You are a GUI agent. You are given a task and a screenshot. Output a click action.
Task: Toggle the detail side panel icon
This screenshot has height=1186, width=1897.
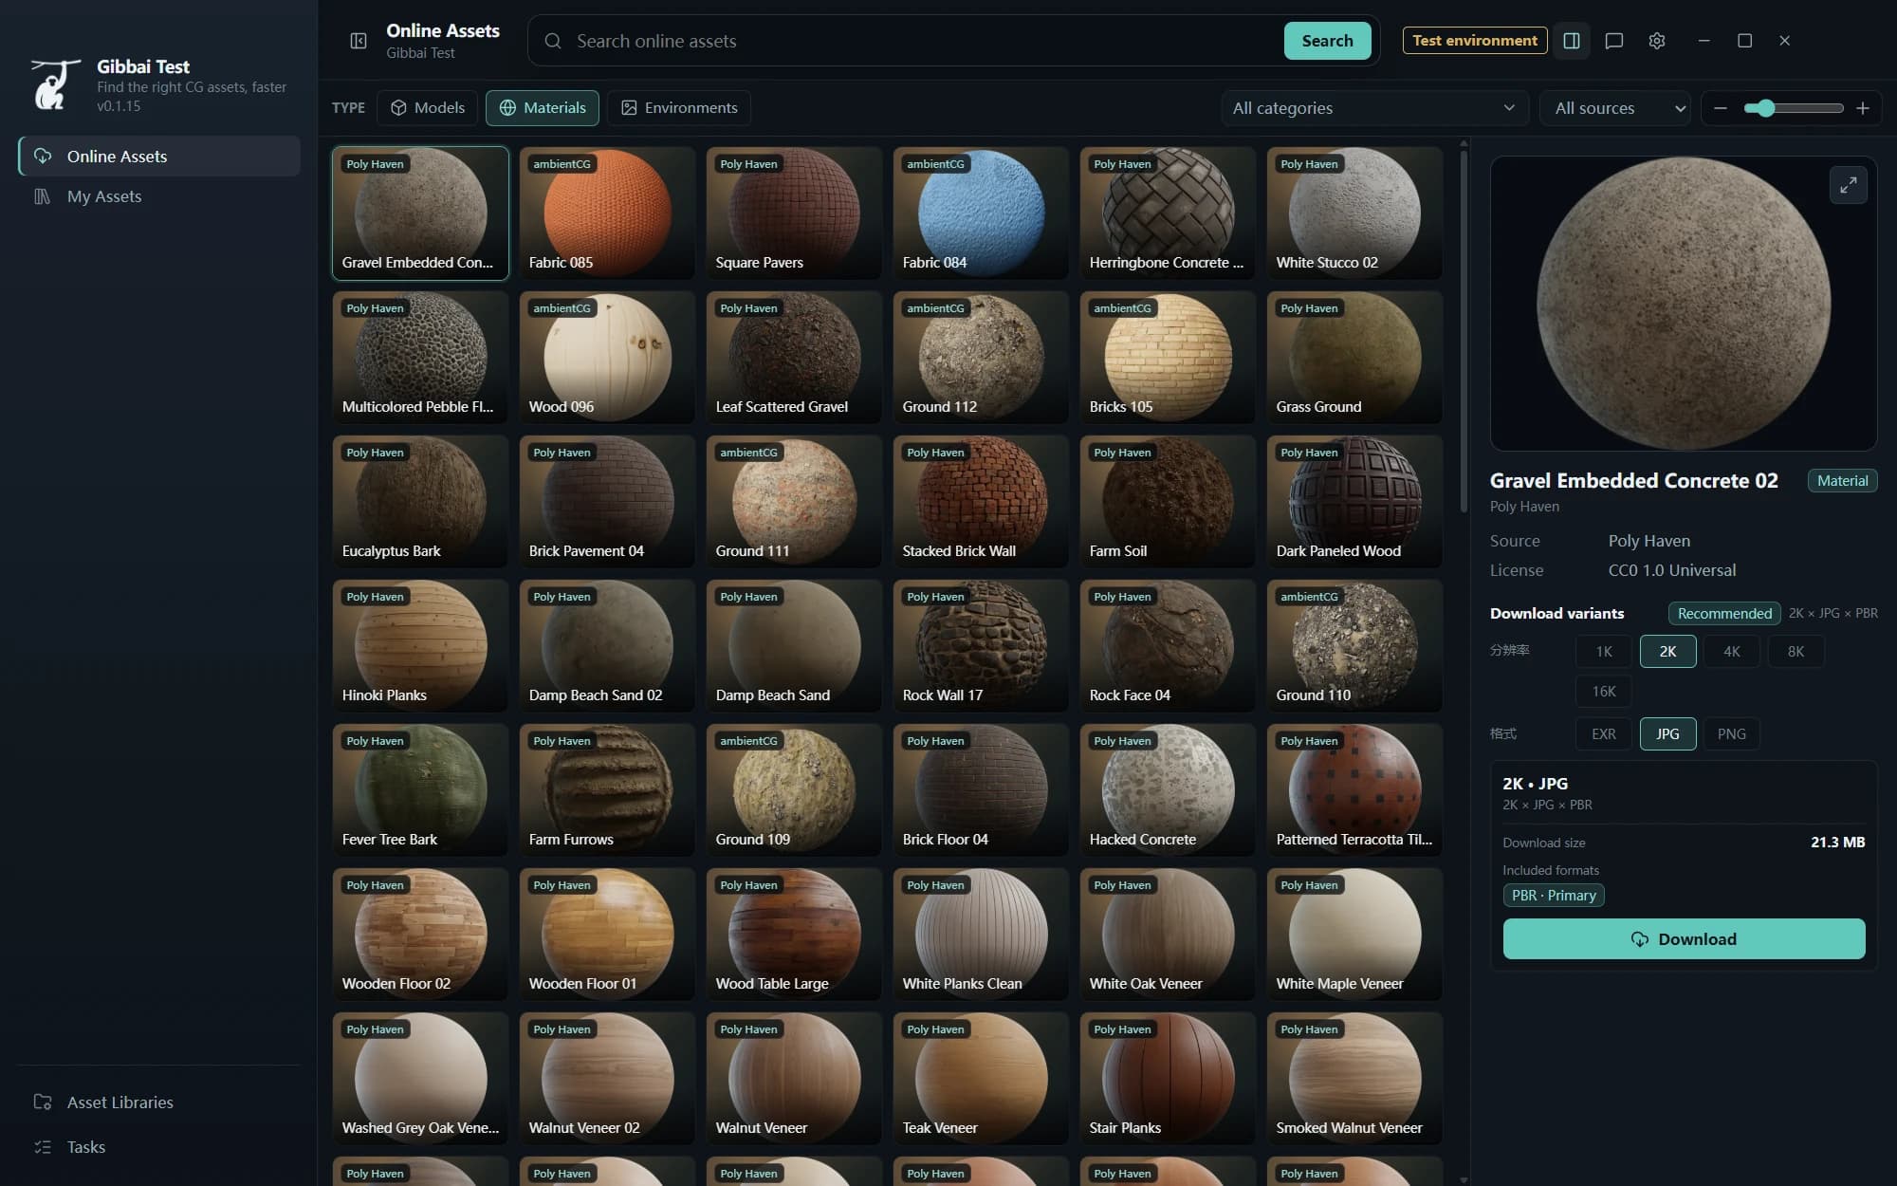tap(1572, 41)
